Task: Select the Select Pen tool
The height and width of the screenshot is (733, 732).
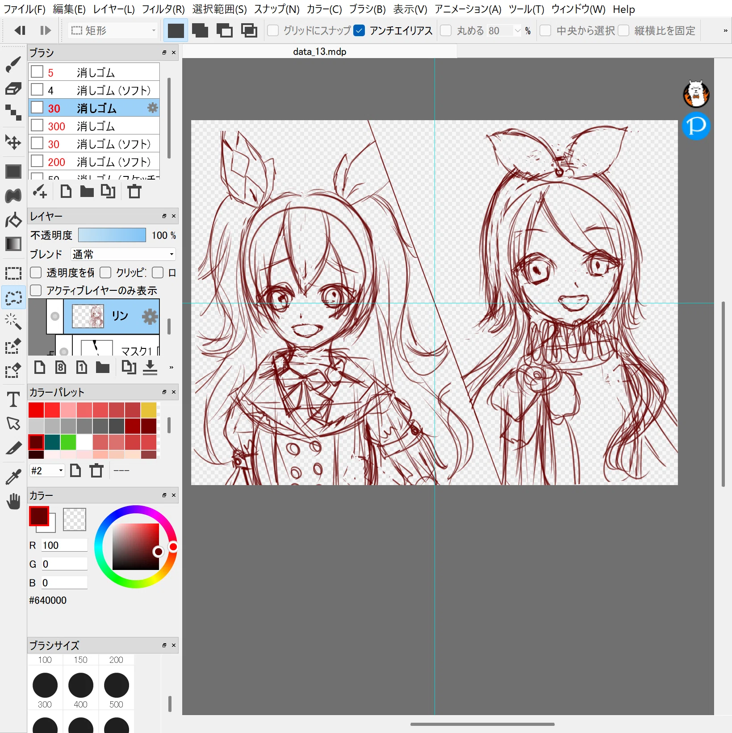Action: (x=13, y=346)
